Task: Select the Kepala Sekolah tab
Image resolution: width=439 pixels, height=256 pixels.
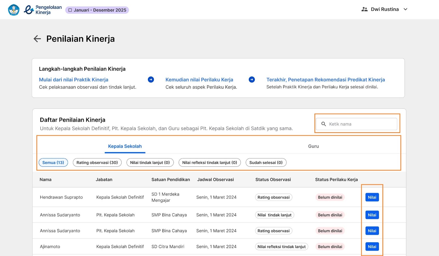Action: (125, 146)
